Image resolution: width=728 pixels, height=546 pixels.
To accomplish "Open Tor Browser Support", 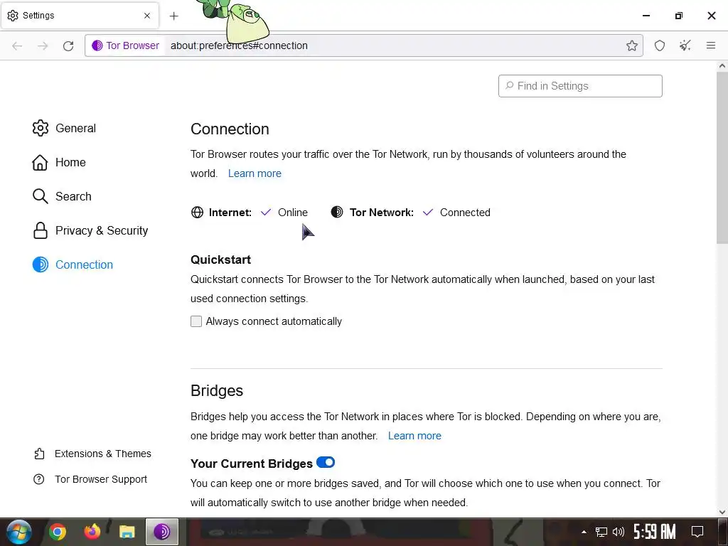I will click(x=90, y=479).
